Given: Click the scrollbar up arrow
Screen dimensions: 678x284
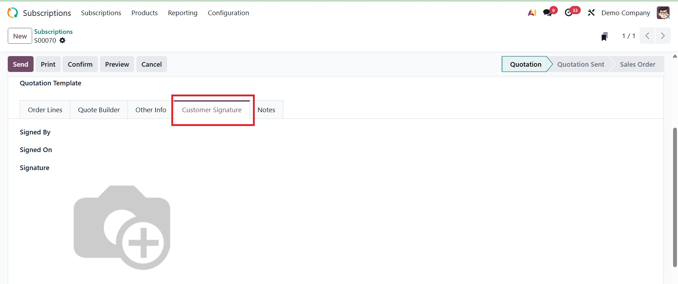Looking at the screenshot, I should click(675, 56).
